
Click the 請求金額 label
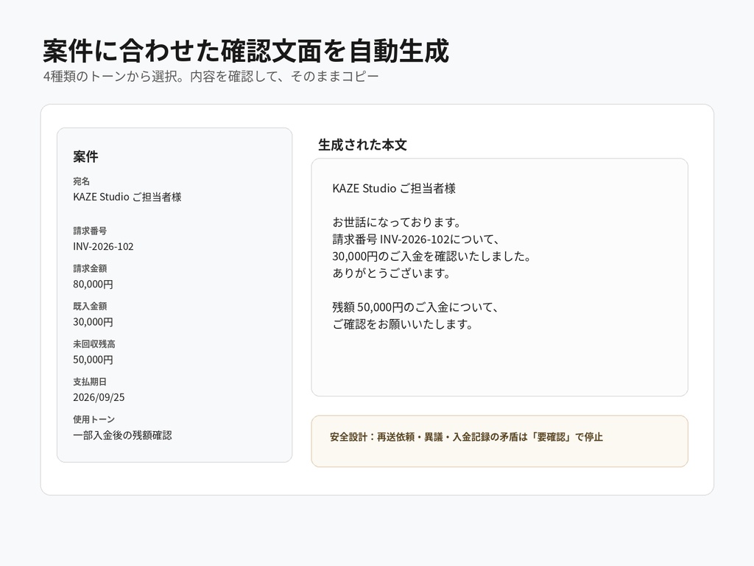(x=90, y=268)
